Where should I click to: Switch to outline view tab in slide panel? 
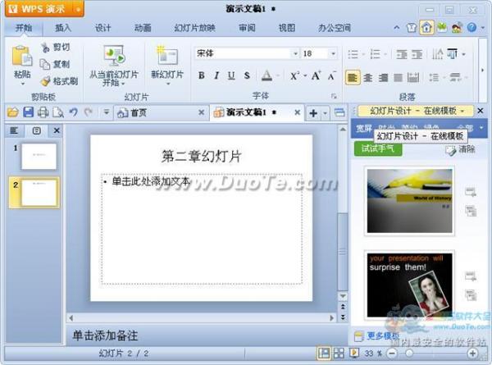tap(13, 130)
